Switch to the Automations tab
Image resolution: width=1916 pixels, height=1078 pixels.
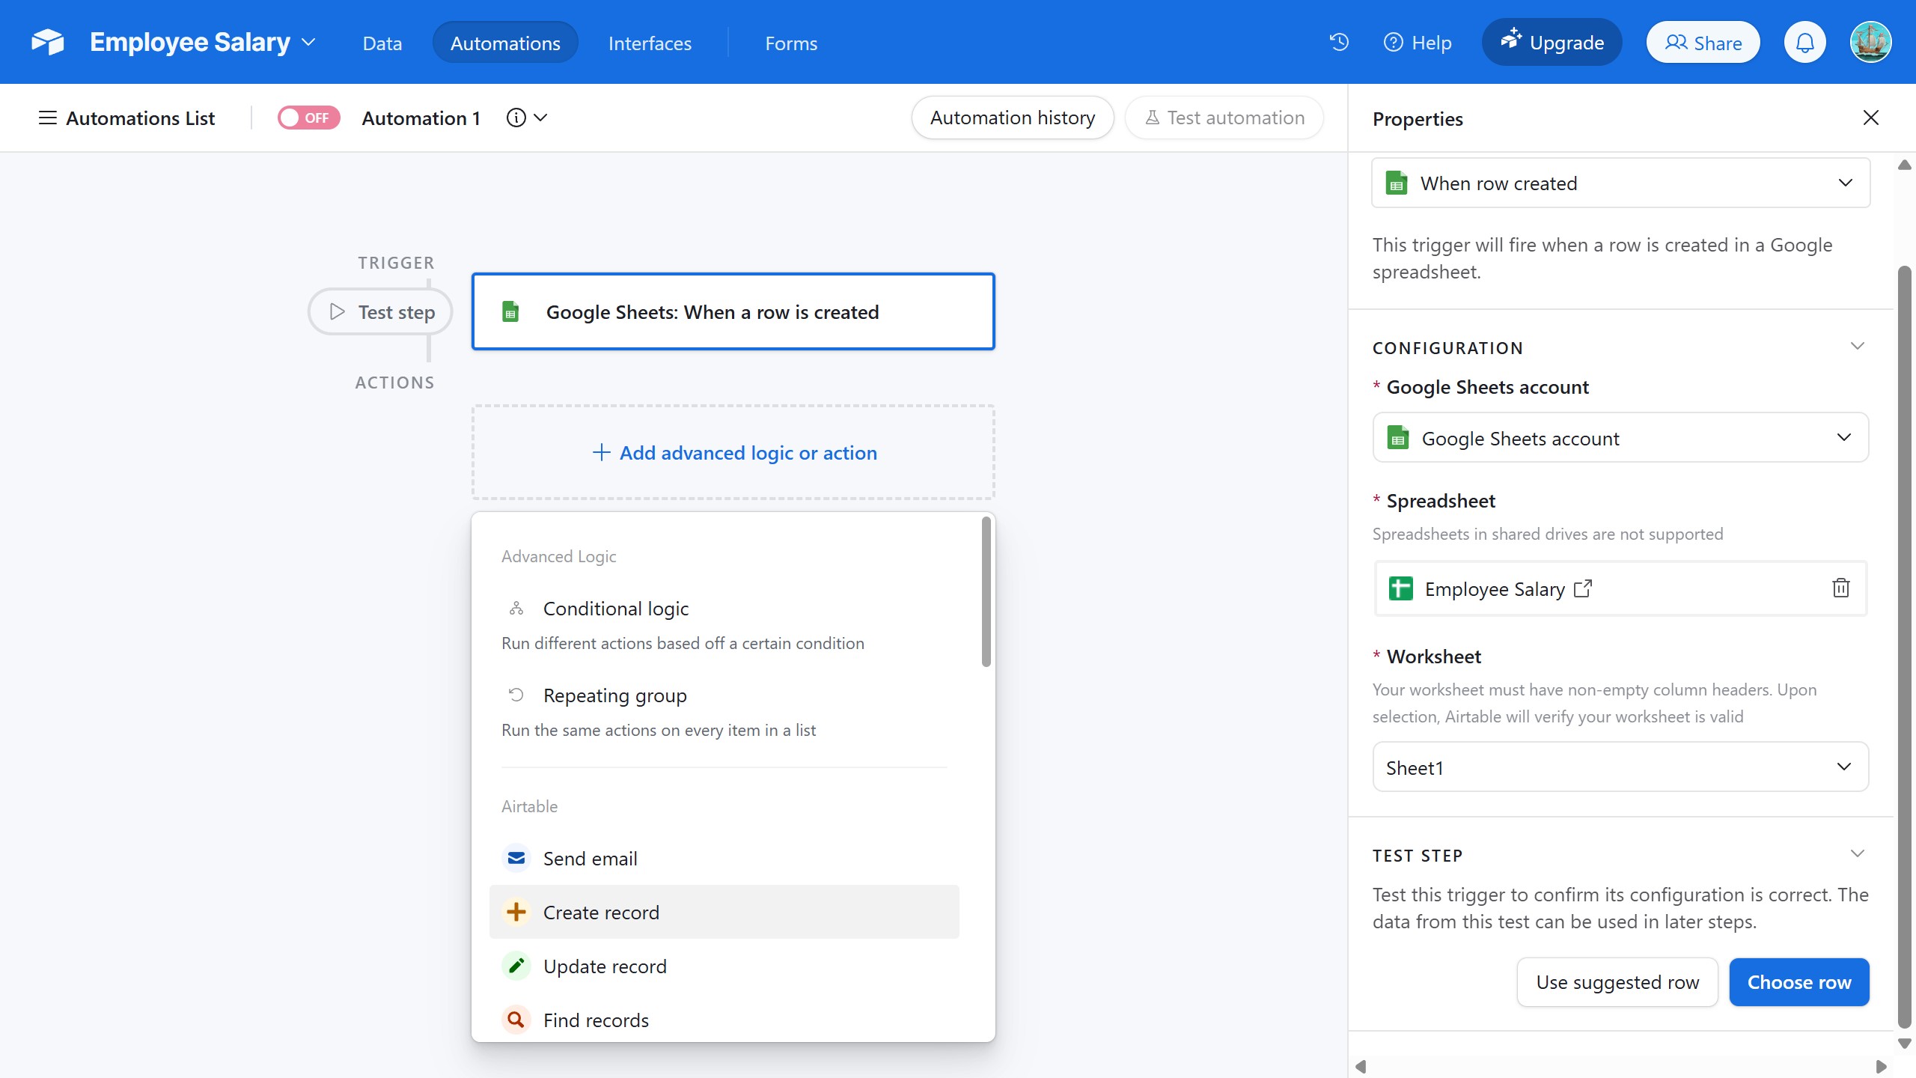tap(505, 43)
